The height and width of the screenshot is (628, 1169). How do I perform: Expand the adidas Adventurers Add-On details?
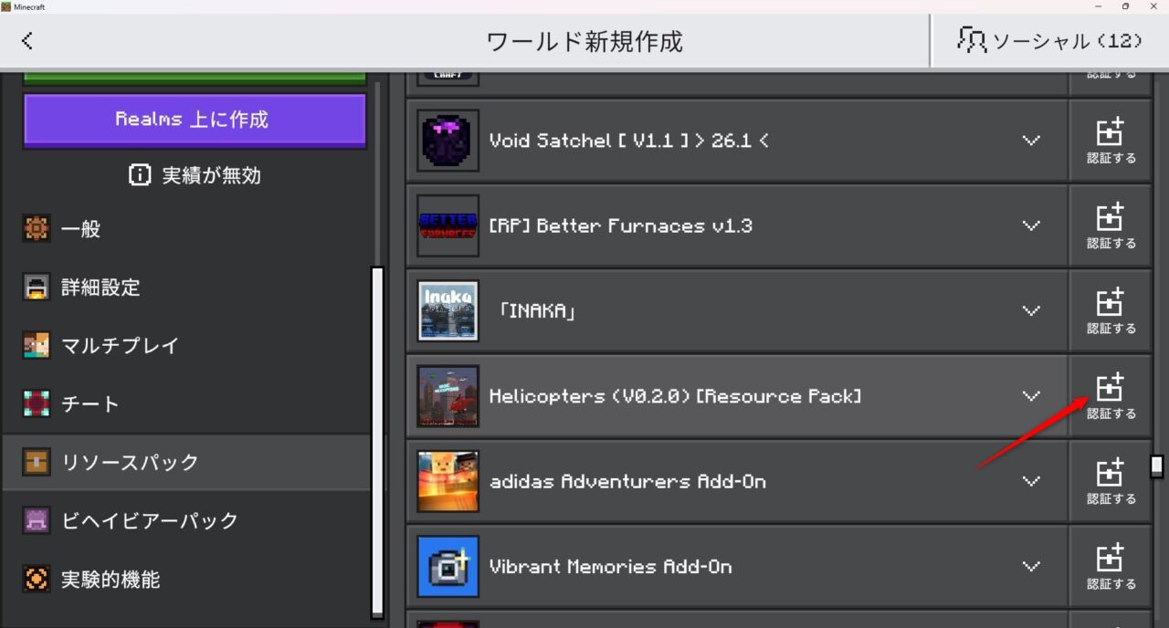[x=1031, y=481]
